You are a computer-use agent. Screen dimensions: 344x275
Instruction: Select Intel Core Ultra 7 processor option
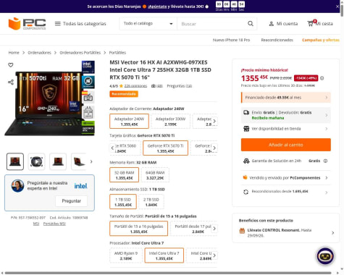click(164, 255)
